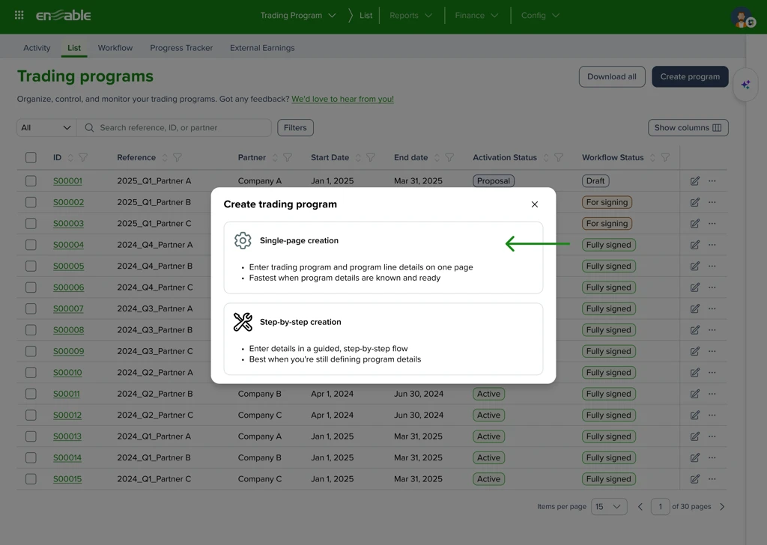
Task: Close the Create trading program dialog
Action: click(x=535, y=204)
